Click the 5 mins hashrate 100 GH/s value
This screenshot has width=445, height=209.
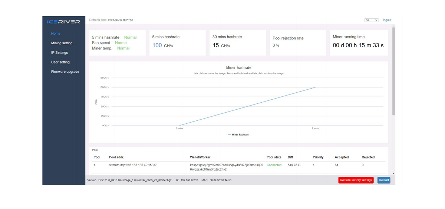point(162,45)
